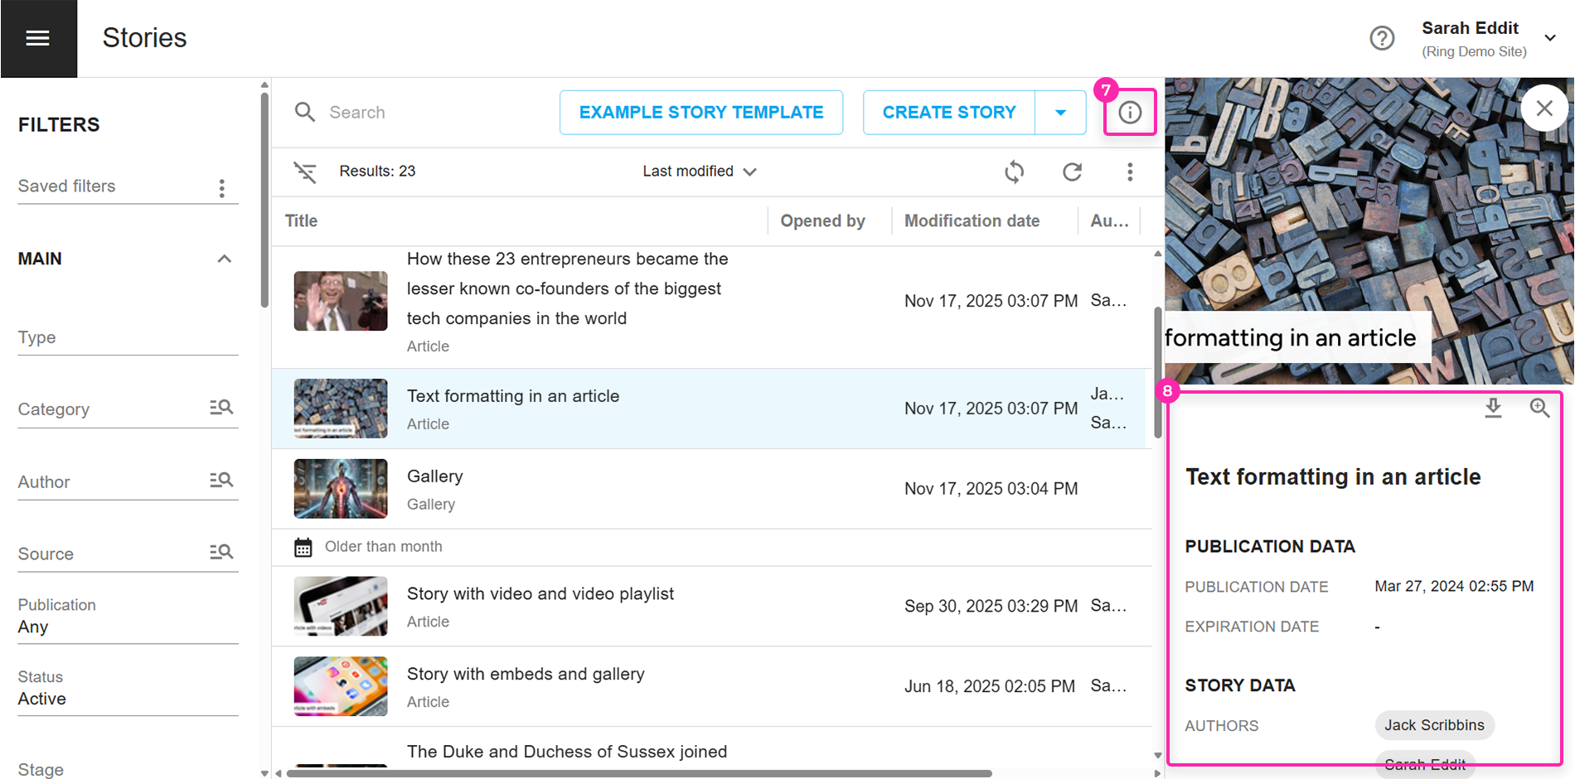Collapse the MAIN filters section
The width and height of the screenshot is (1575, 779).
(224, 259)
